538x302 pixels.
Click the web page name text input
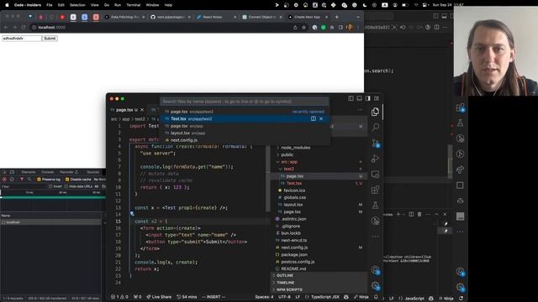click(x=22, y=39)
